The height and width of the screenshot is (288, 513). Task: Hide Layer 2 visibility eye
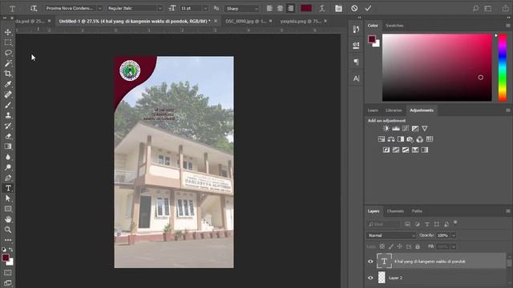click(370, 278)
